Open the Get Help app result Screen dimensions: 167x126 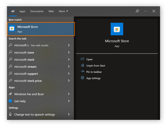pos(20,101)
